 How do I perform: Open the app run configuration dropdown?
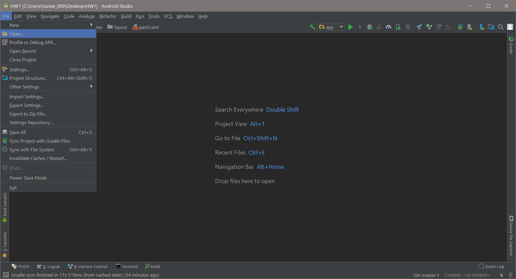point(331,27)
